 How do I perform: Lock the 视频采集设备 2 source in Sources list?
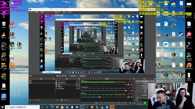coord(79,83)
